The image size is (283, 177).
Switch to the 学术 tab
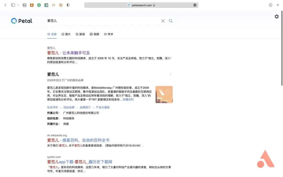point(108,34)
